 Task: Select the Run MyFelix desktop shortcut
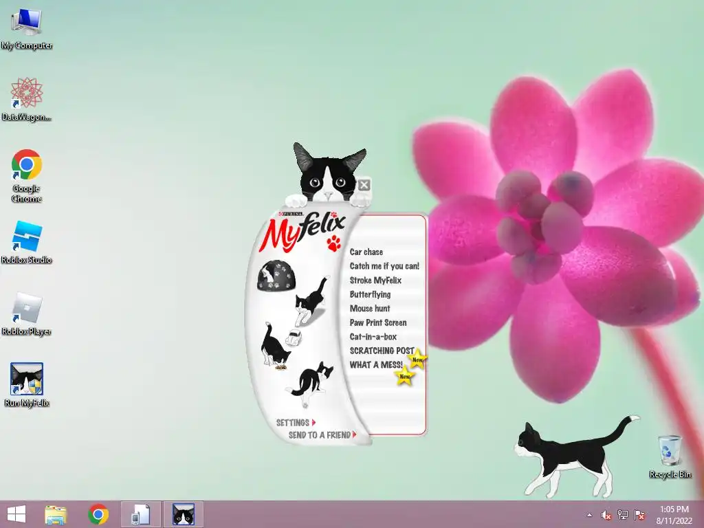pos(27,385)
